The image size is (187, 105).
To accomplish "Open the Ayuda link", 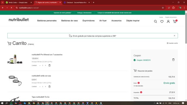I will click(x=161, y=17).
